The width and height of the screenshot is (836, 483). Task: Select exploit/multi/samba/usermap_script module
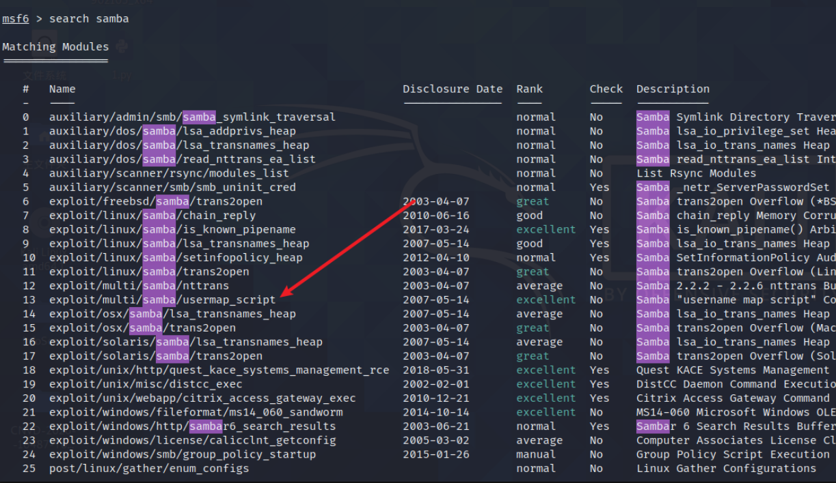click(x=162, y=299)
